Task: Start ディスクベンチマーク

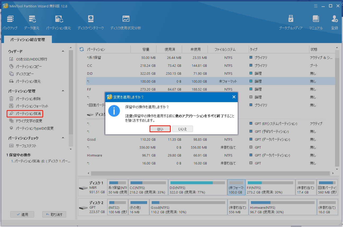Action: tap(91, 22)
